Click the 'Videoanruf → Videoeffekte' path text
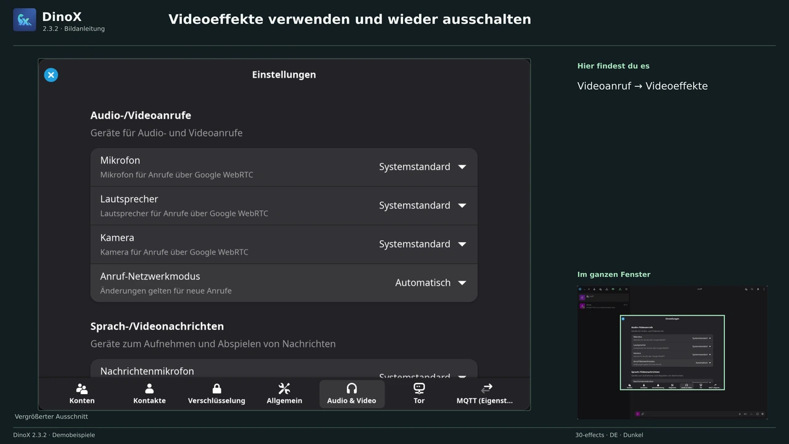The width and height of the screenshot is (789, 444). pyautogui.click(x=642, y=86)
